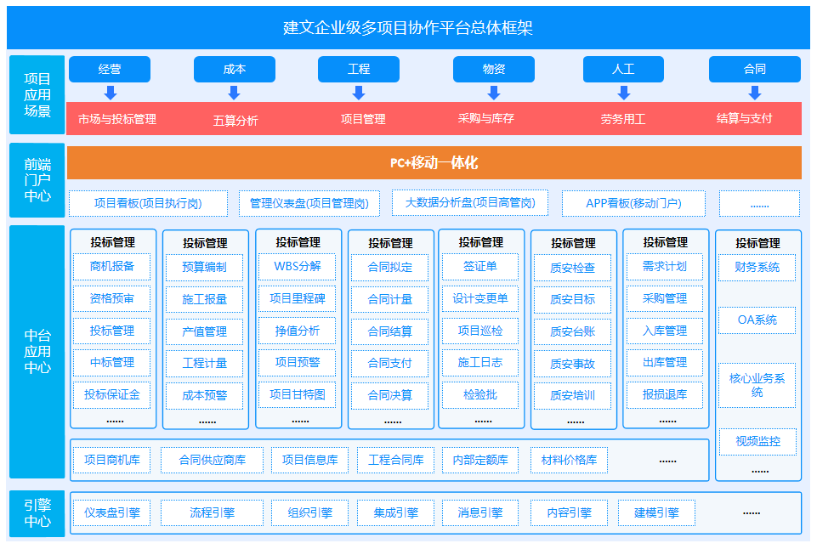The width and height of the screenshot is (817, 549).
Task: Select the 项目里程碑 box
Action: click(x=297, y=299)
